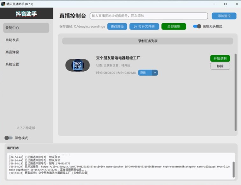Click the 8.7.7 稳定版 version label
This screenshot has height=185, width=241.
[26, 128]
